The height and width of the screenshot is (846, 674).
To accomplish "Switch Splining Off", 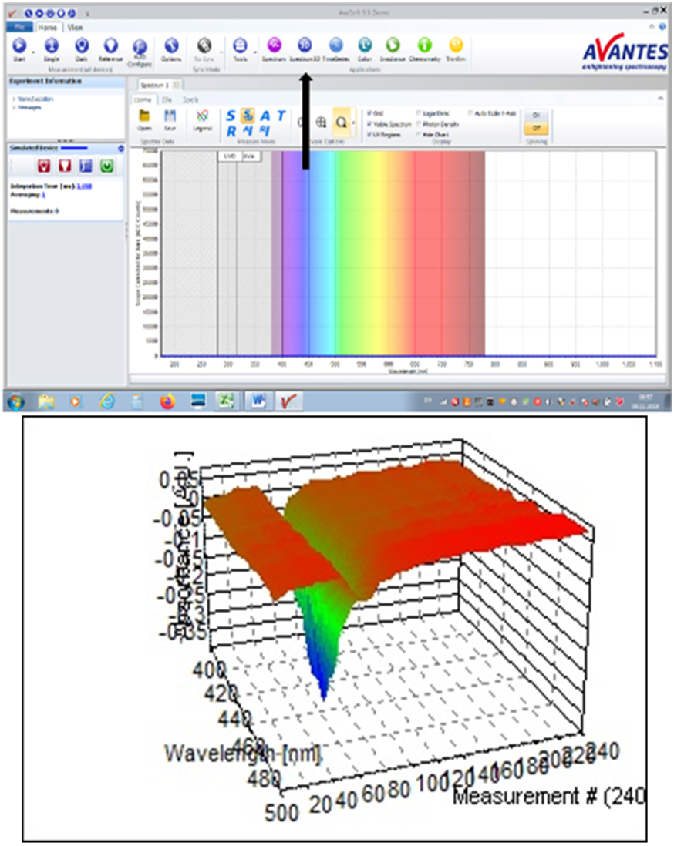I will click(x=536, y=128).
